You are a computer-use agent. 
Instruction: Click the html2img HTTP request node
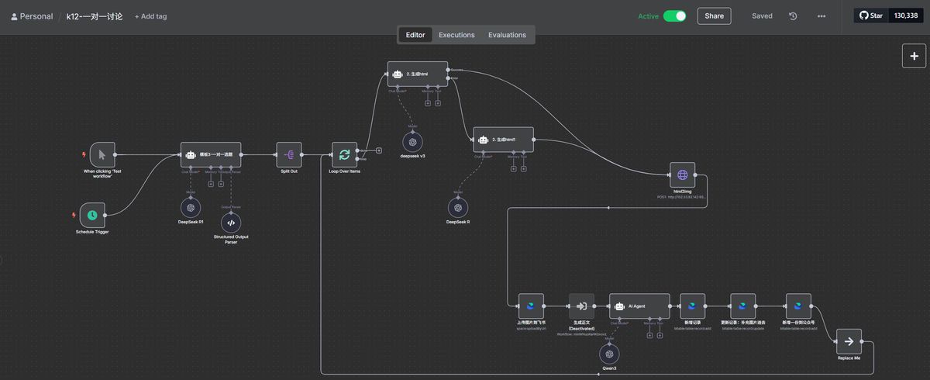682,175
